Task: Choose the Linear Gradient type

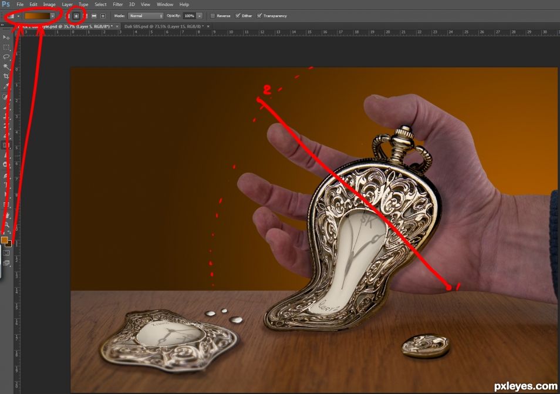Action: pyautogui.click(x=68, y=16)
